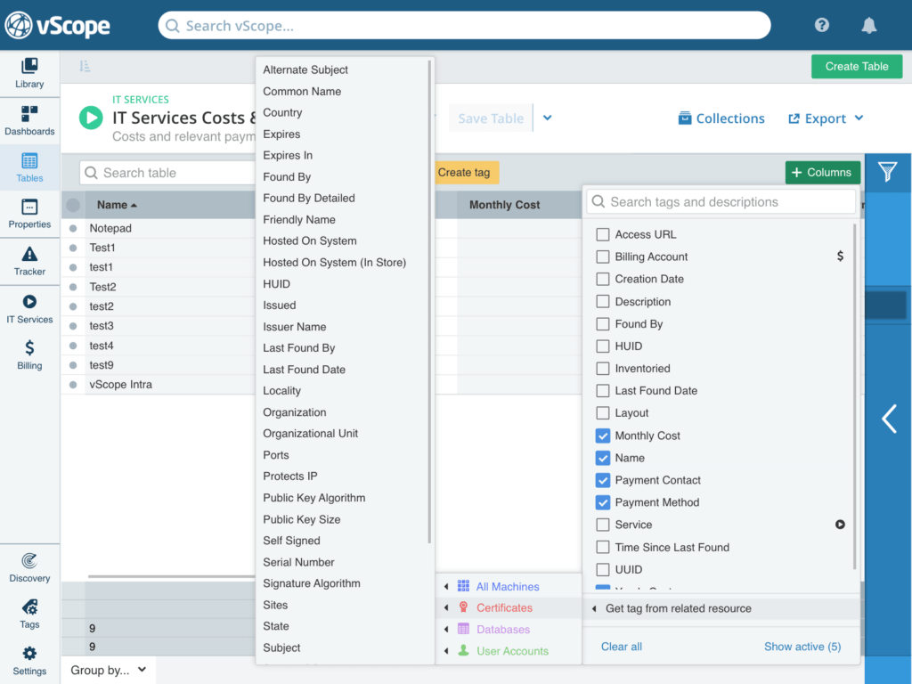Click the Create Table button
Viewport: 912px width, 684px height.
click(857, 66)
